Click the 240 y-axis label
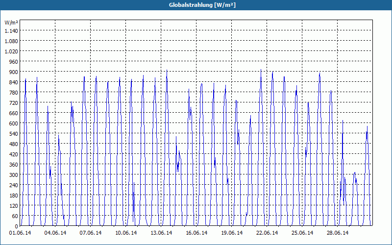 14,185
